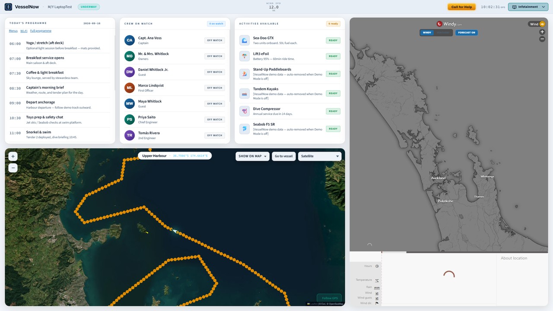
Task: Zoom out on the Windy map
Action: 542,39
